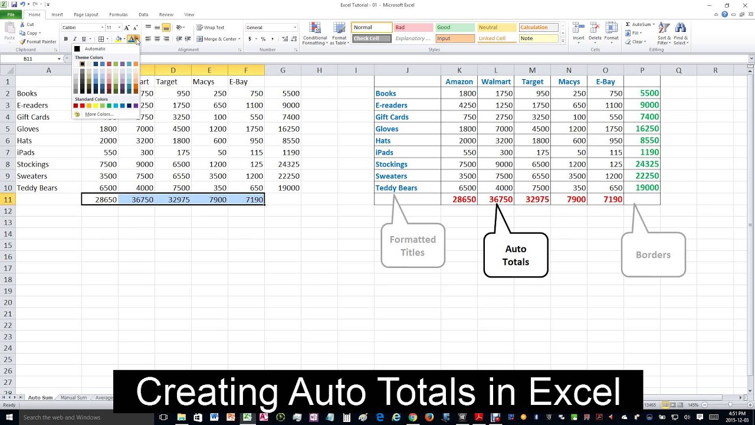Click the Percent Style icon
The width and height of the screenshot is (755, 425).
click(x=263, y=39)
